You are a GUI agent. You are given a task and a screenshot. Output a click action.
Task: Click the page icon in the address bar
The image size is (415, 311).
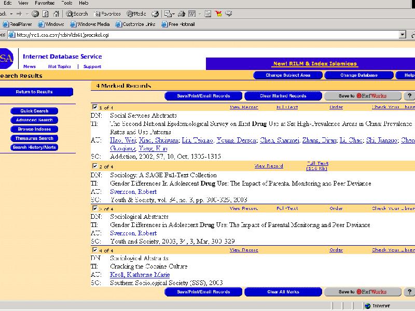11,35
